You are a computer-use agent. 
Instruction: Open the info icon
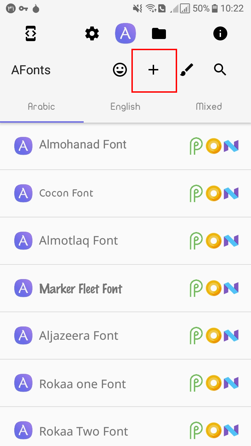220,34
